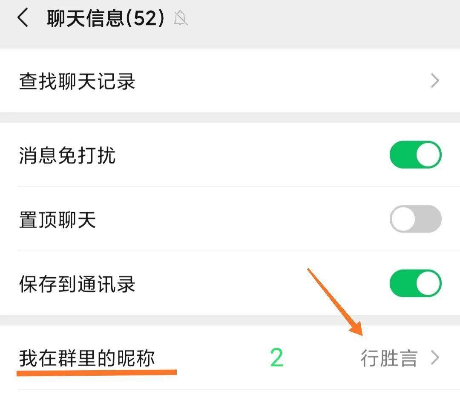Open 查找聊天记录 menu entry
Viewport: 460px width, 394px height.
[77, 81]
